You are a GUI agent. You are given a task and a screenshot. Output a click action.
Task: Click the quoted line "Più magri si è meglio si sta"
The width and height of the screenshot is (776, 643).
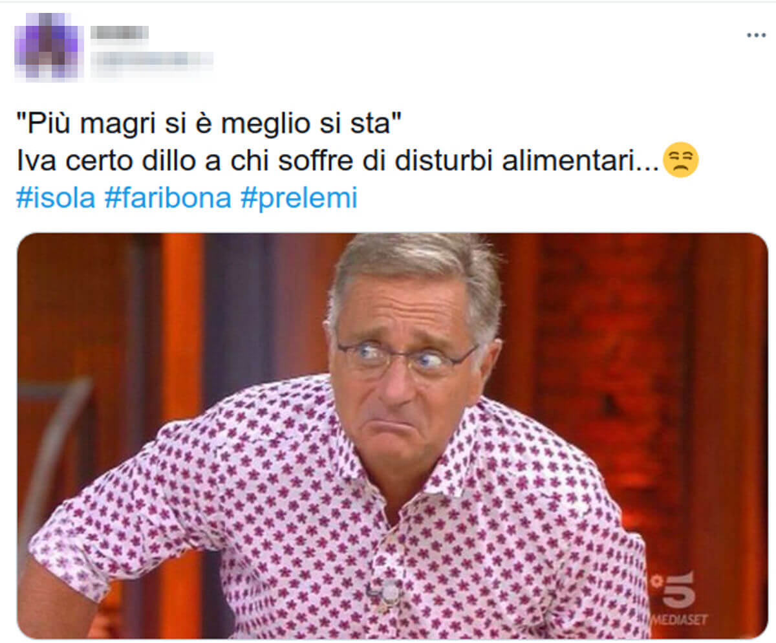pos(210,123)
